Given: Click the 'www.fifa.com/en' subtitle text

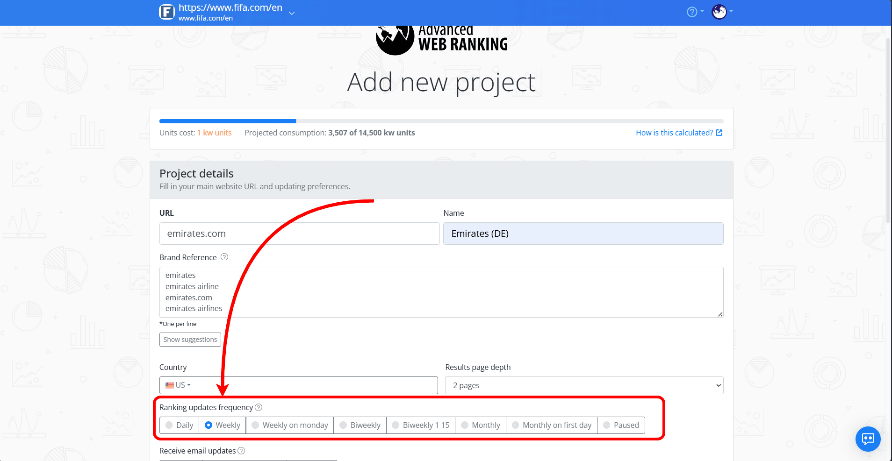Looking at the screenshot, I should click(x=206, y=18).
